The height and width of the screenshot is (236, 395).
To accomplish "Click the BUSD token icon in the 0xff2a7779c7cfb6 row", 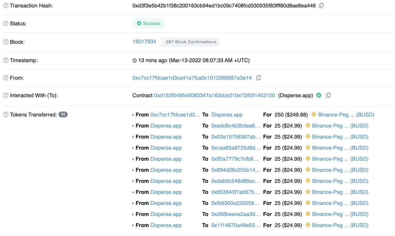I will pyautogui.click(x=308, y=159).
